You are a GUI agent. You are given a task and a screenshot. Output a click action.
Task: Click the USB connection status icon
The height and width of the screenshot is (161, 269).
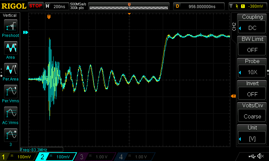(252, 156)
